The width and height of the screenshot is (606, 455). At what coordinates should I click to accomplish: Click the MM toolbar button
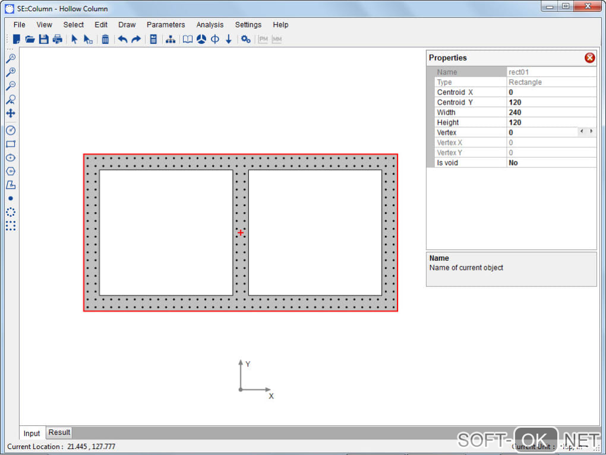click(x=277, y=39)
